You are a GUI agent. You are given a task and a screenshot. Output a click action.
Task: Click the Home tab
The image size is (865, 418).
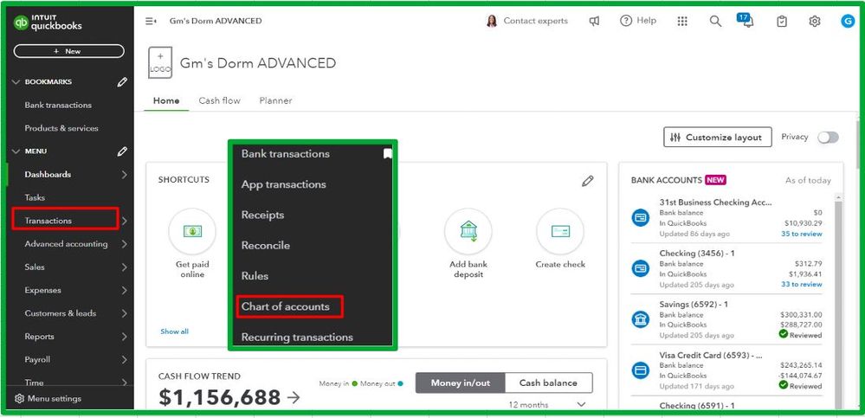pos(166,100)
